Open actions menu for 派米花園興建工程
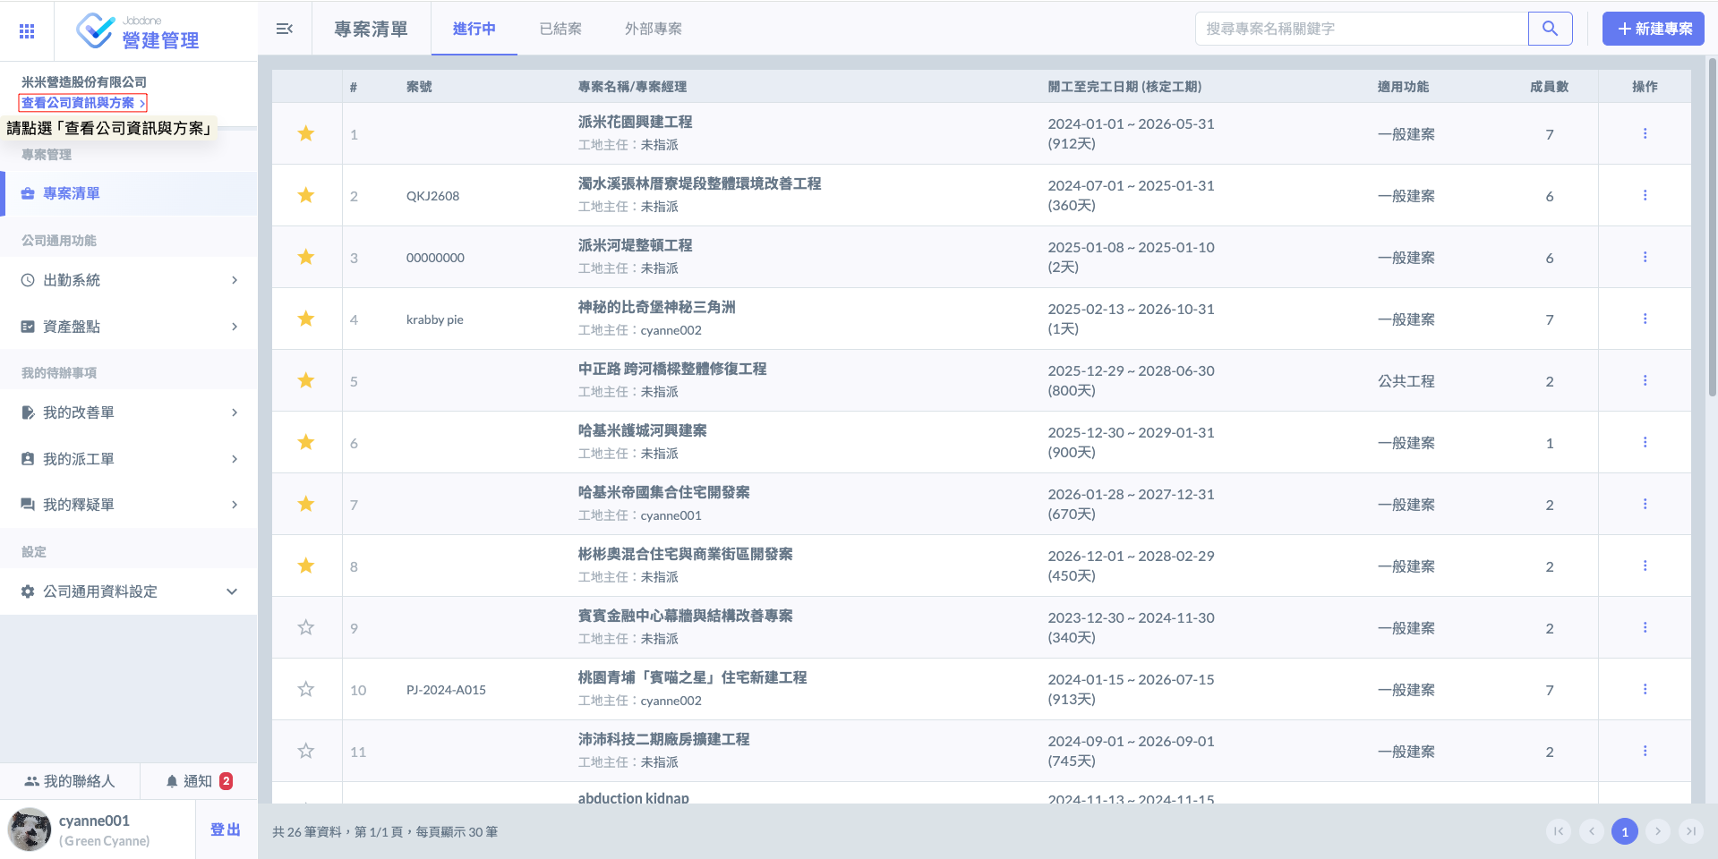1718x859 pixels. click(x=1645, y=133)
